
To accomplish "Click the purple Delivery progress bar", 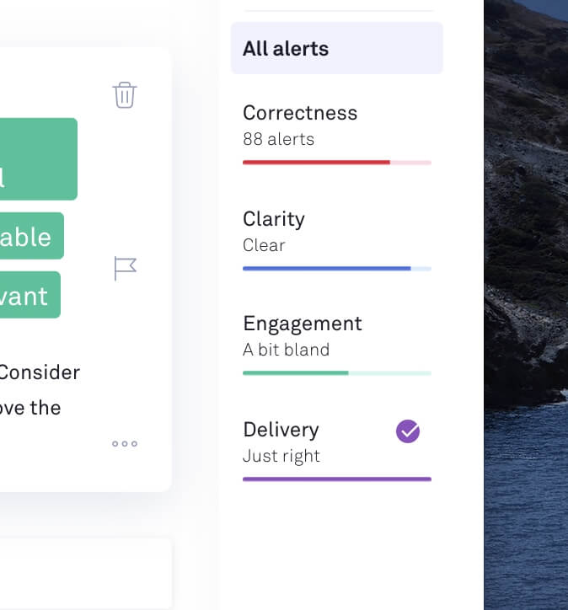I will (336, 479).
